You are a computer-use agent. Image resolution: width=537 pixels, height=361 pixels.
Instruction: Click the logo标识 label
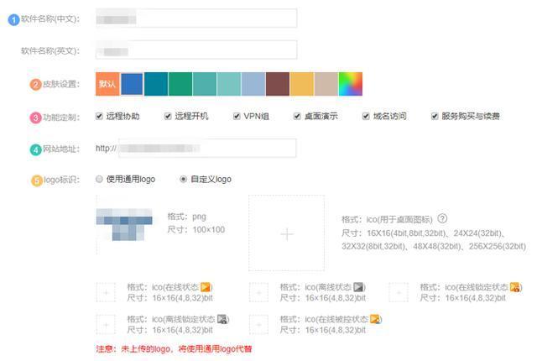(61, 180)
